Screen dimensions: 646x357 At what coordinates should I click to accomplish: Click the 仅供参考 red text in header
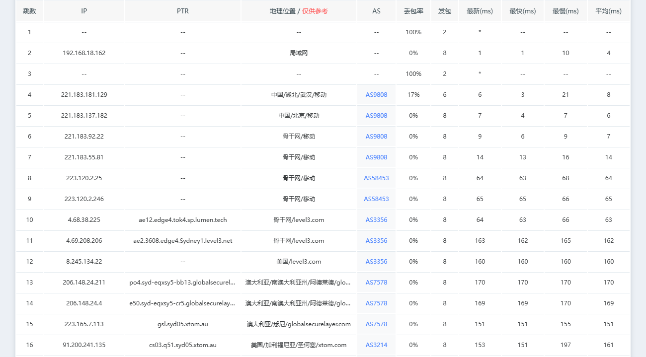pos(315,11)
